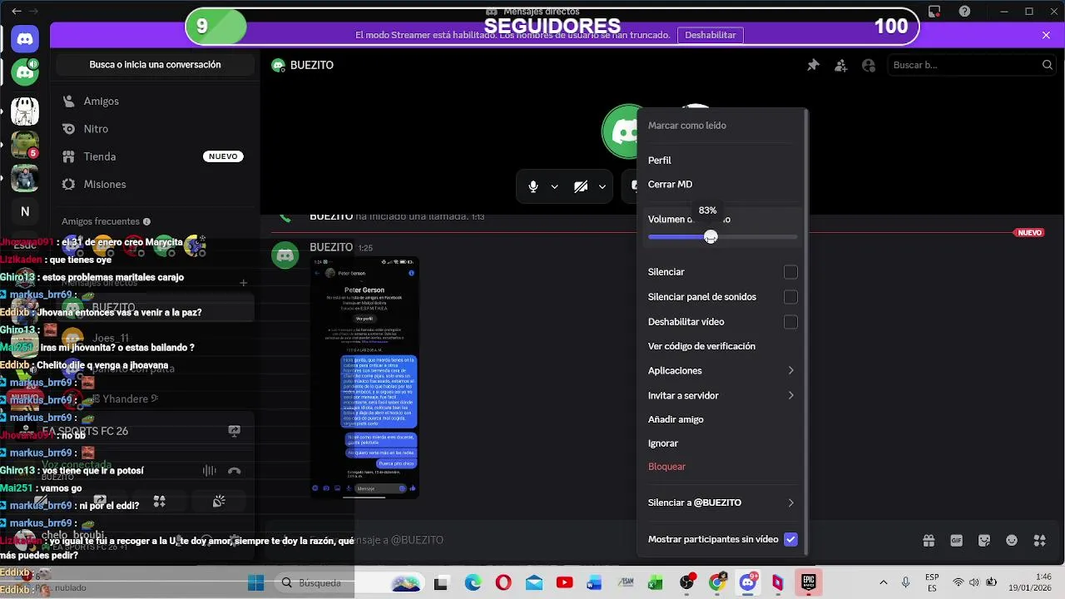This screenshot has height=599, width=1065.
Task: Open the emoji picker
Action: tap(1012, 540)
